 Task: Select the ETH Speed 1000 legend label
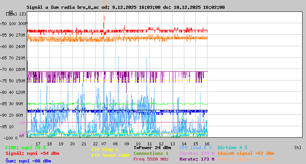tap(110, 155)
